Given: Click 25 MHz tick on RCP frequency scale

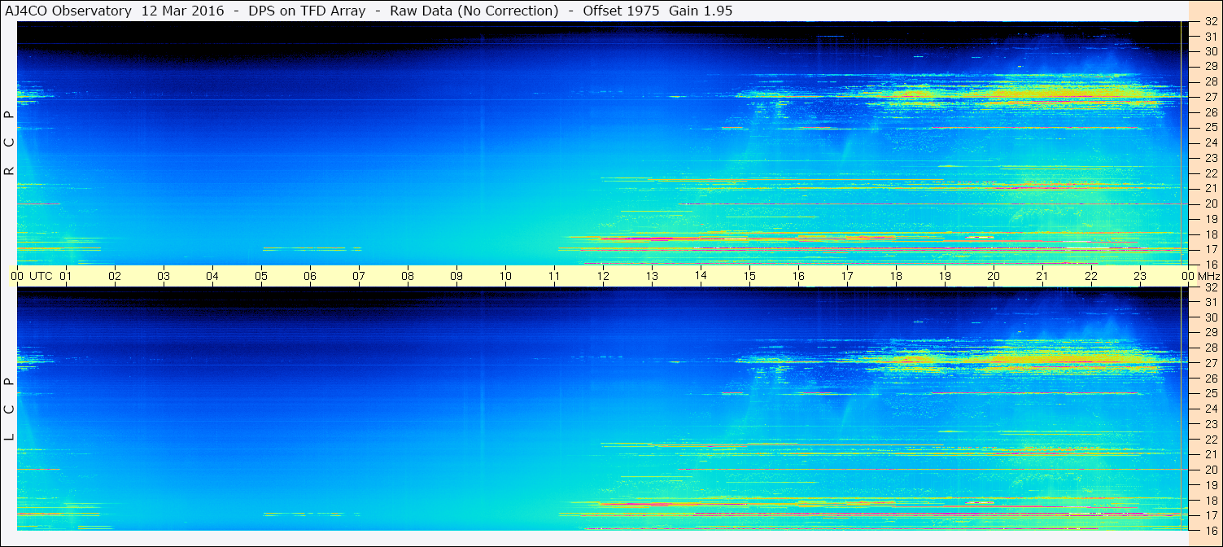Looking at the screenshot, I should tap(1210, 128).
